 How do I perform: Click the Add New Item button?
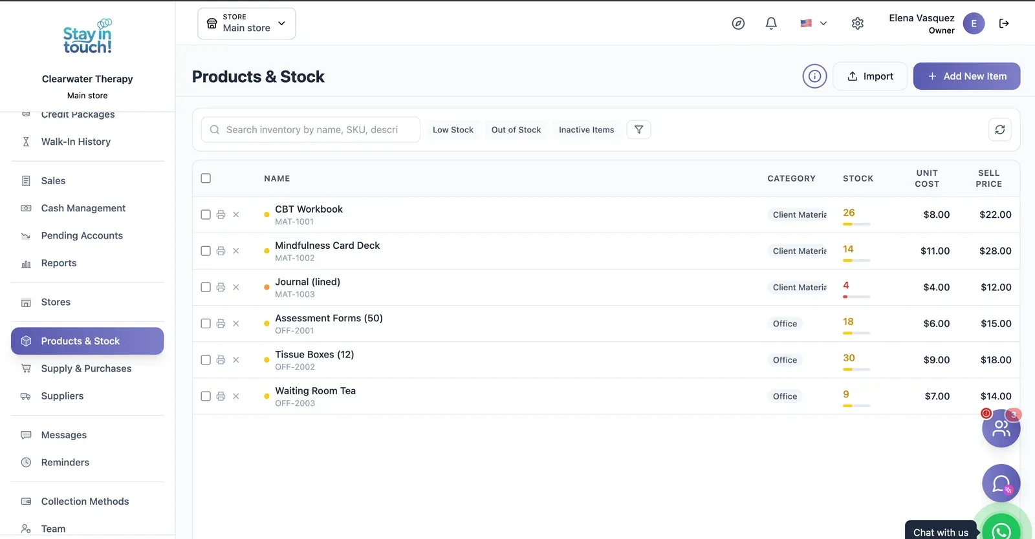[x=967, y=76]
